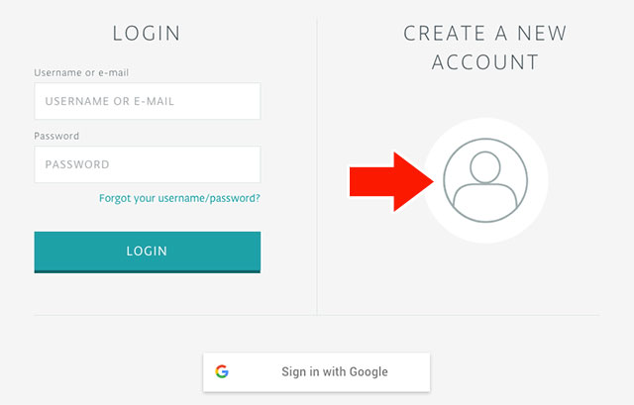The image size is (634, 405).
Task: Click the user profile silhouette icon
Action: [x=485, y=180]
